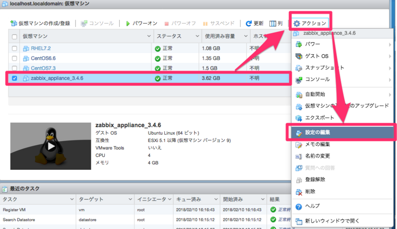Toggle the select-all VMs header checkbox
Image resolution: width=397 pixels, height=229 pixels.
coord(14,37)
